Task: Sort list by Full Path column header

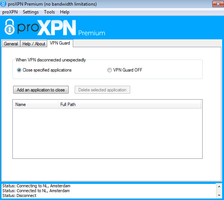Action: [x=129, y=104]
